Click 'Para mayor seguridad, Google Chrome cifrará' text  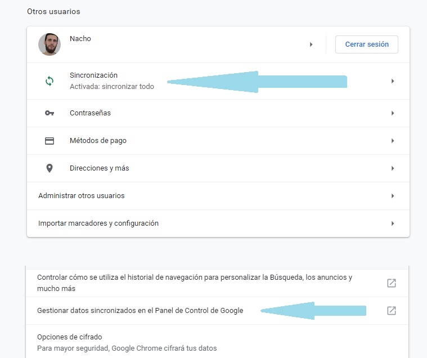click(127, 348)
